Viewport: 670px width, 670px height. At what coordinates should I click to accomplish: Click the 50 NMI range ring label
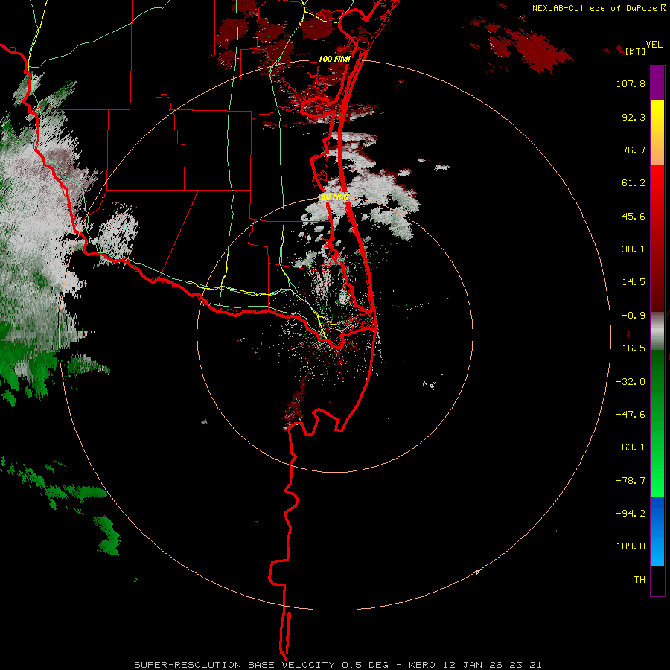[x=336, y=197]
